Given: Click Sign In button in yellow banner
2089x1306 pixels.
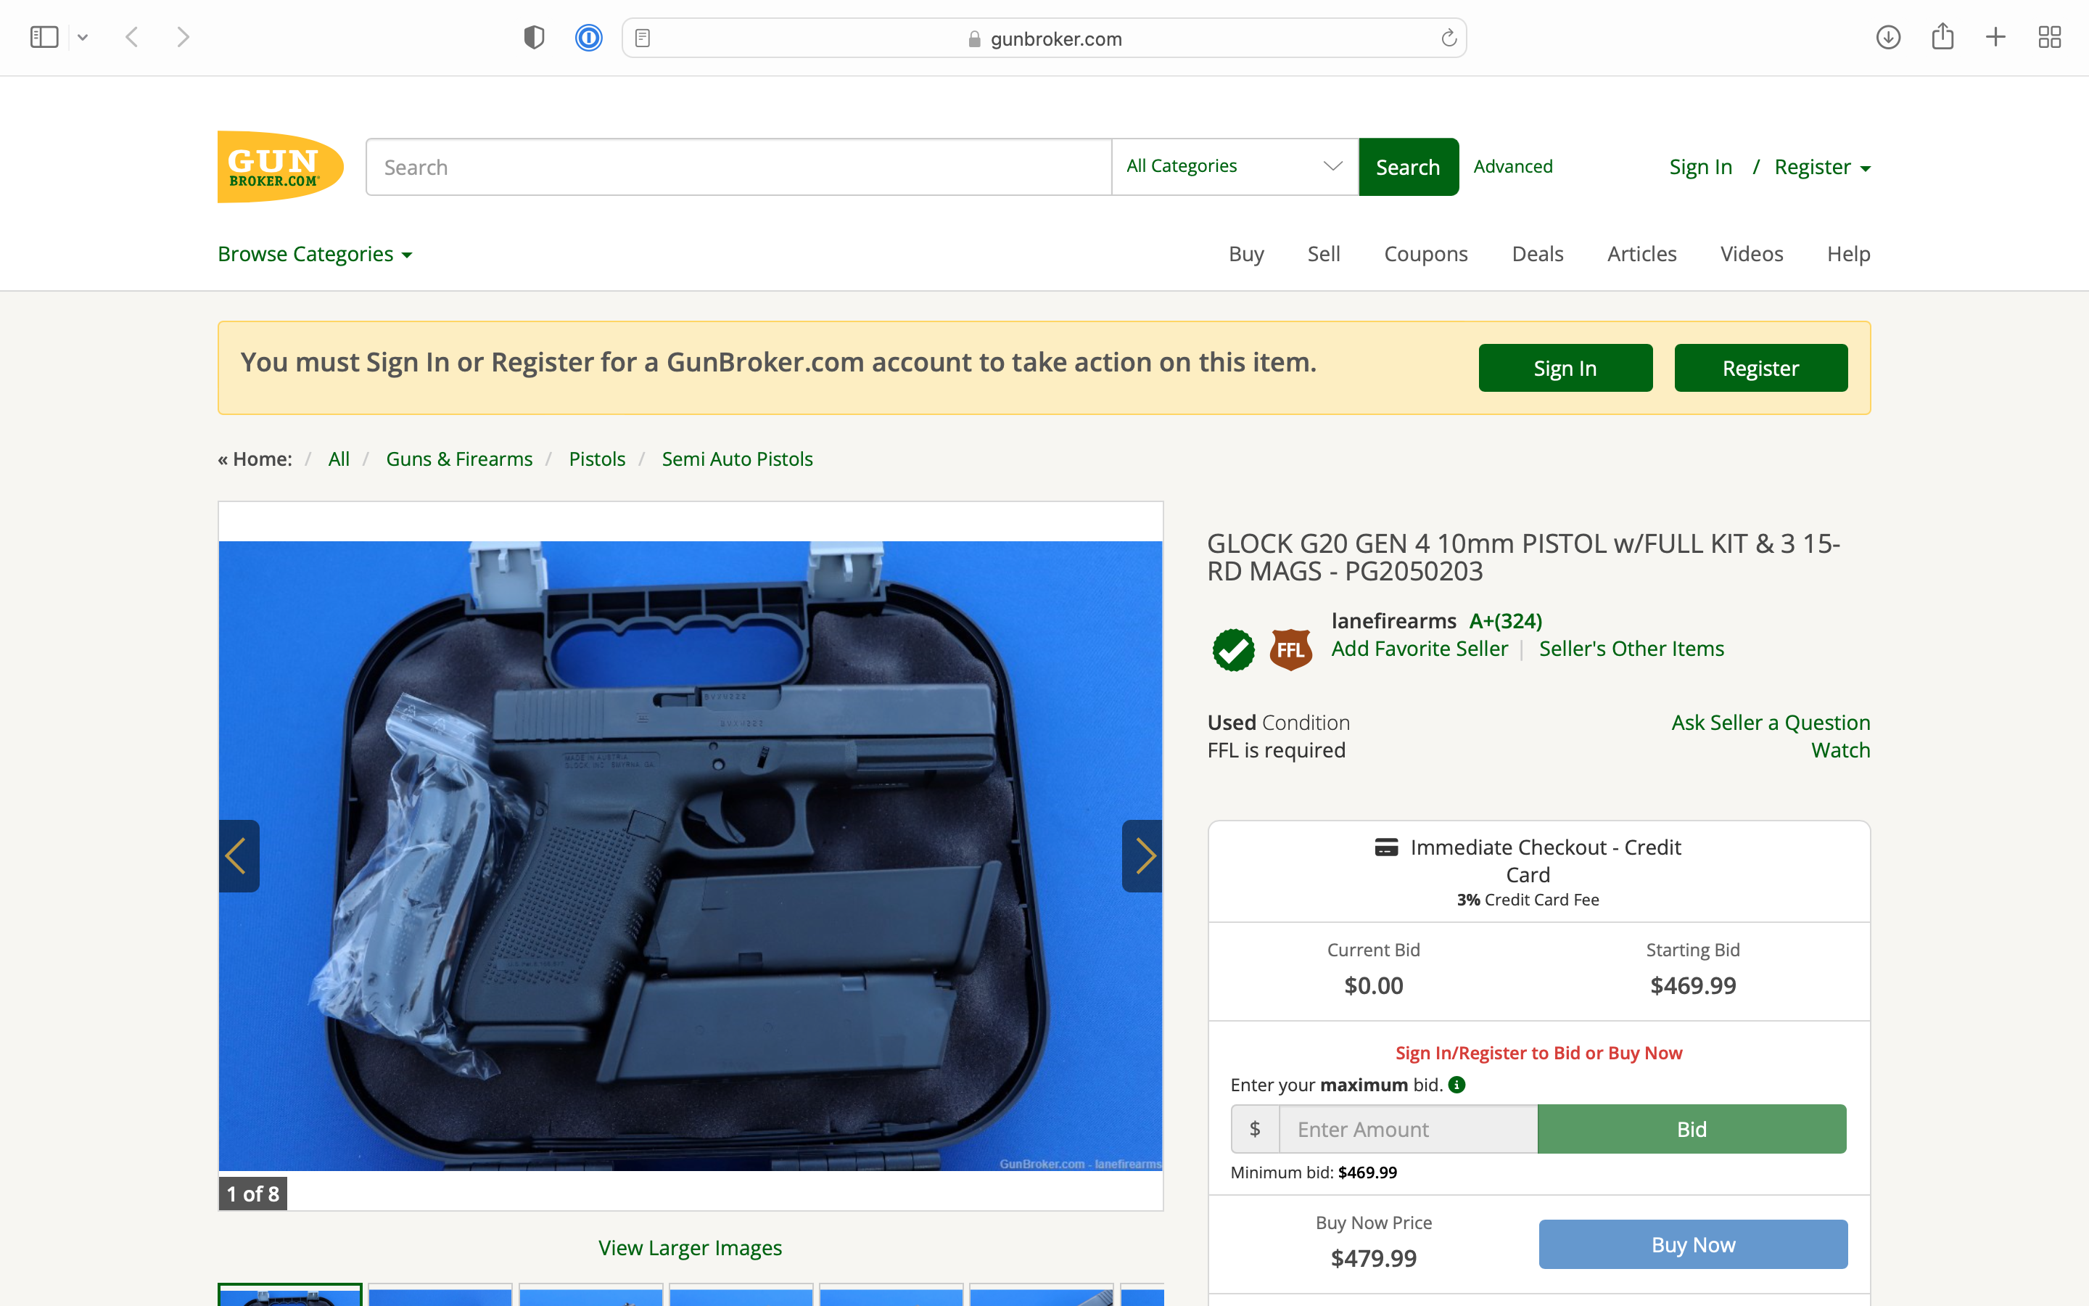Looking at the screenshot, I should 1565,368.
